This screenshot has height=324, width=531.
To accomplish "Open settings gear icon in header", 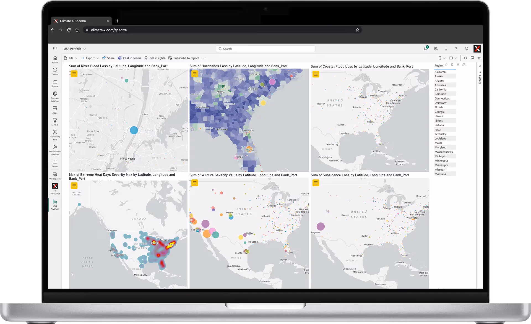I will tap(436, 49).
